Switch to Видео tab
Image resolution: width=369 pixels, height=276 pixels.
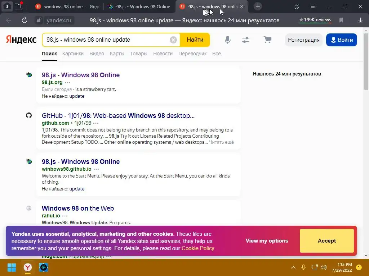[97, 54]
